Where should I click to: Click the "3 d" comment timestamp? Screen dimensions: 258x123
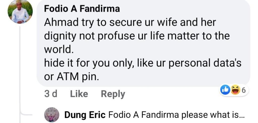coord(51,94)
